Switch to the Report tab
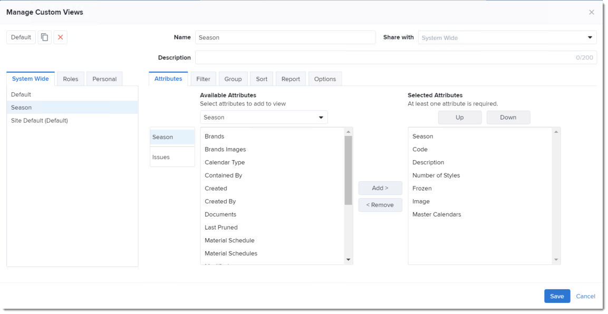Viewport: 608px width, 314px height. [291, 78]
